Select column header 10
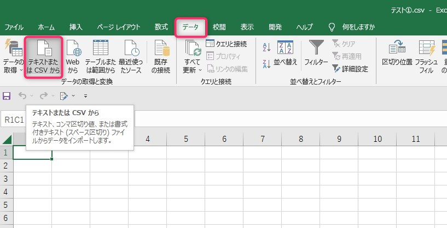 (x=378, y=139)
